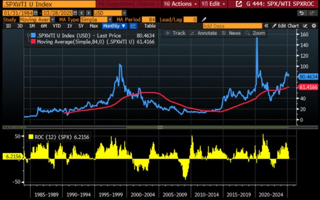Open the Suggested Charts menu
The image size is (320, 200).
click(129, 4)
